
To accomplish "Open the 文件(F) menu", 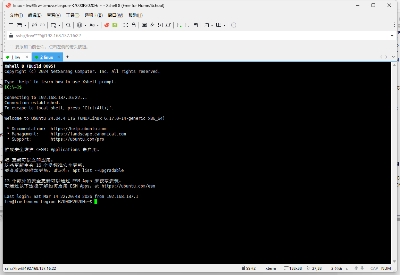I will [x=16, y=15].
